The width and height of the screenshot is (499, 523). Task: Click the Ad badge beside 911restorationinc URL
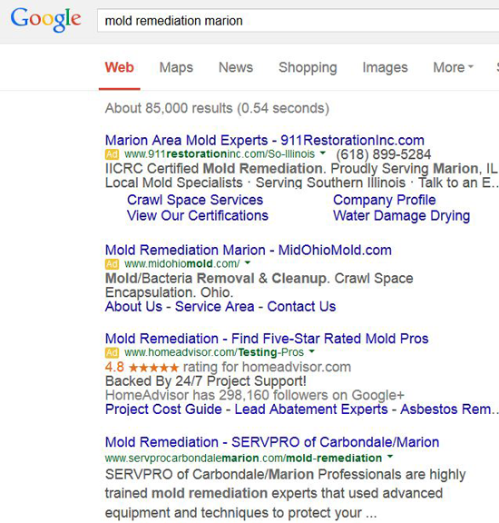click(112, 154)
